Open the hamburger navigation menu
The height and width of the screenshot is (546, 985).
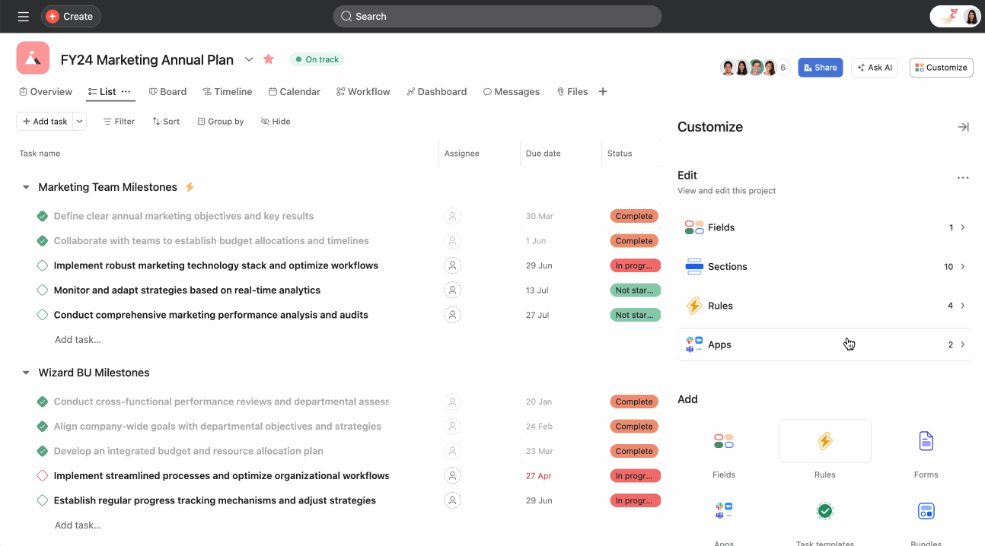click(x=23, y=16)
